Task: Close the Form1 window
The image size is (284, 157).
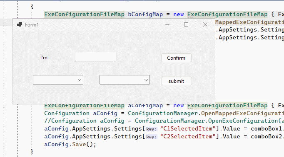Action: 205,24
